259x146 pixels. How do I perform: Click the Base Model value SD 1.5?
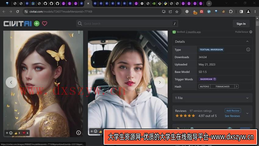point(203,72)
